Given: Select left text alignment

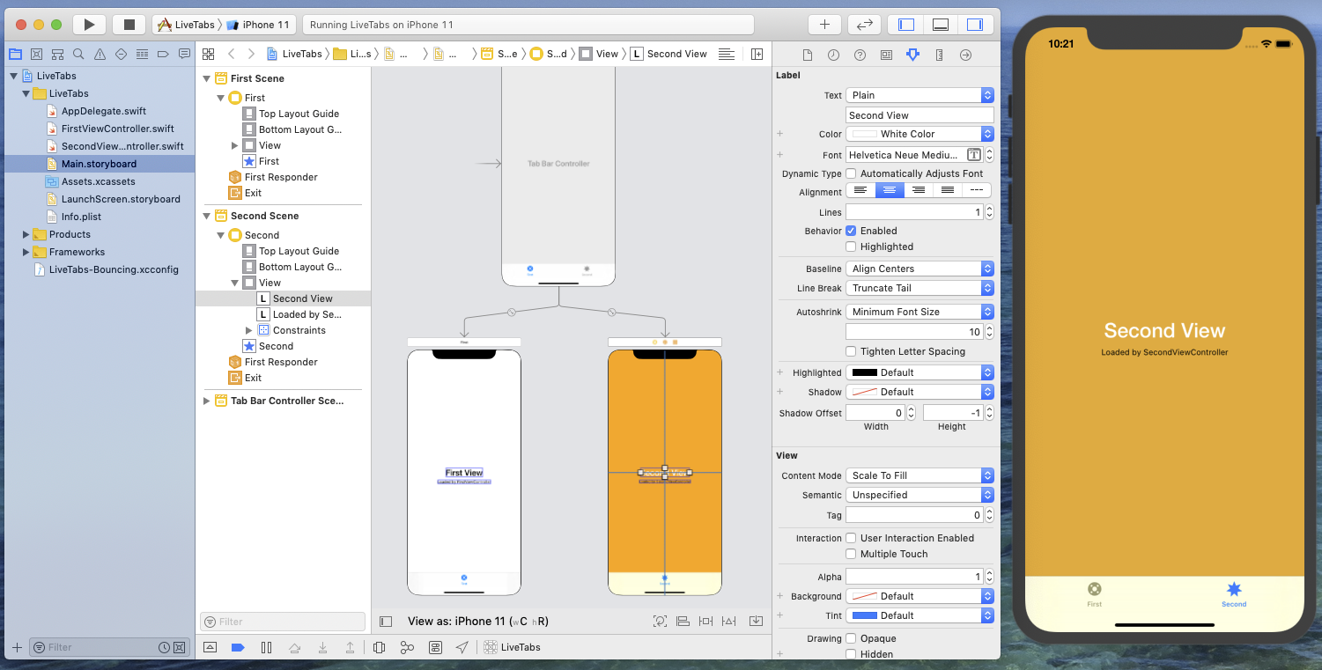Looking at the screenshot, I should click(860, 190).
